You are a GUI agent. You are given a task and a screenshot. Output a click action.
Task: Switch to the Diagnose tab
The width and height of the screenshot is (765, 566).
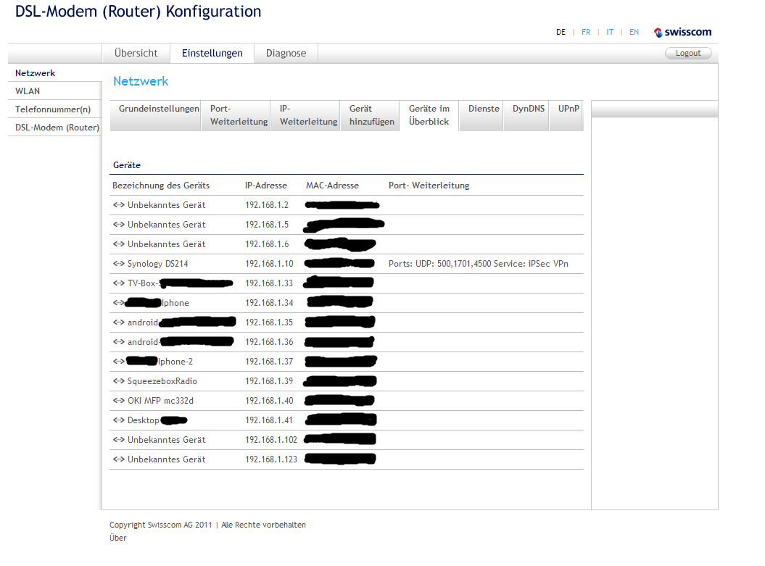click(x=286, y=53)
